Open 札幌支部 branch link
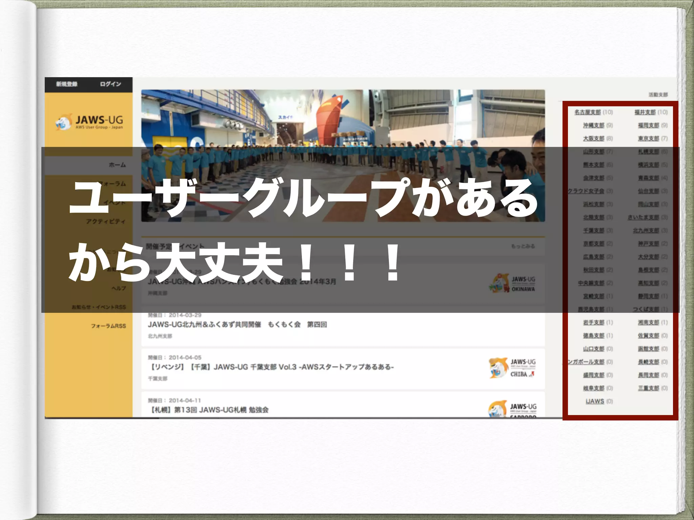694x520 pixels. pos(649,152)
